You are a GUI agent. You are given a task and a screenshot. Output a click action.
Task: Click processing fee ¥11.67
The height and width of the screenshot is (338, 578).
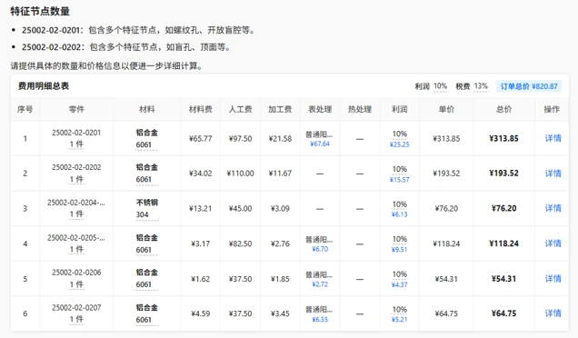280,174
